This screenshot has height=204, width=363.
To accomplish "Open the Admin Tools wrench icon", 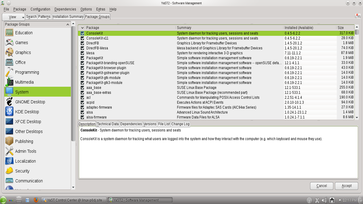I will point(9,151).
